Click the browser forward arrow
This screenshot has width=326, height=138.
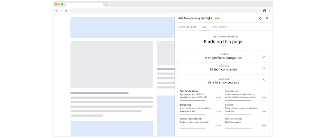(x=61, y=10)
